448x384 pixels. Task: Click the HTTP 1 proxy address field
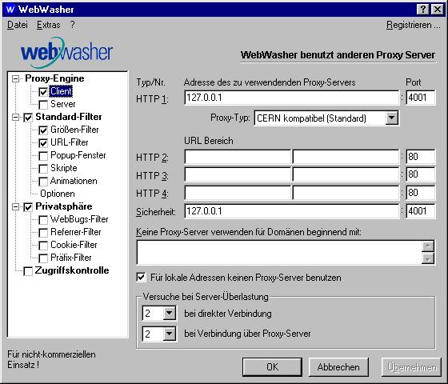pyautogui.click(x=291, y=98)
